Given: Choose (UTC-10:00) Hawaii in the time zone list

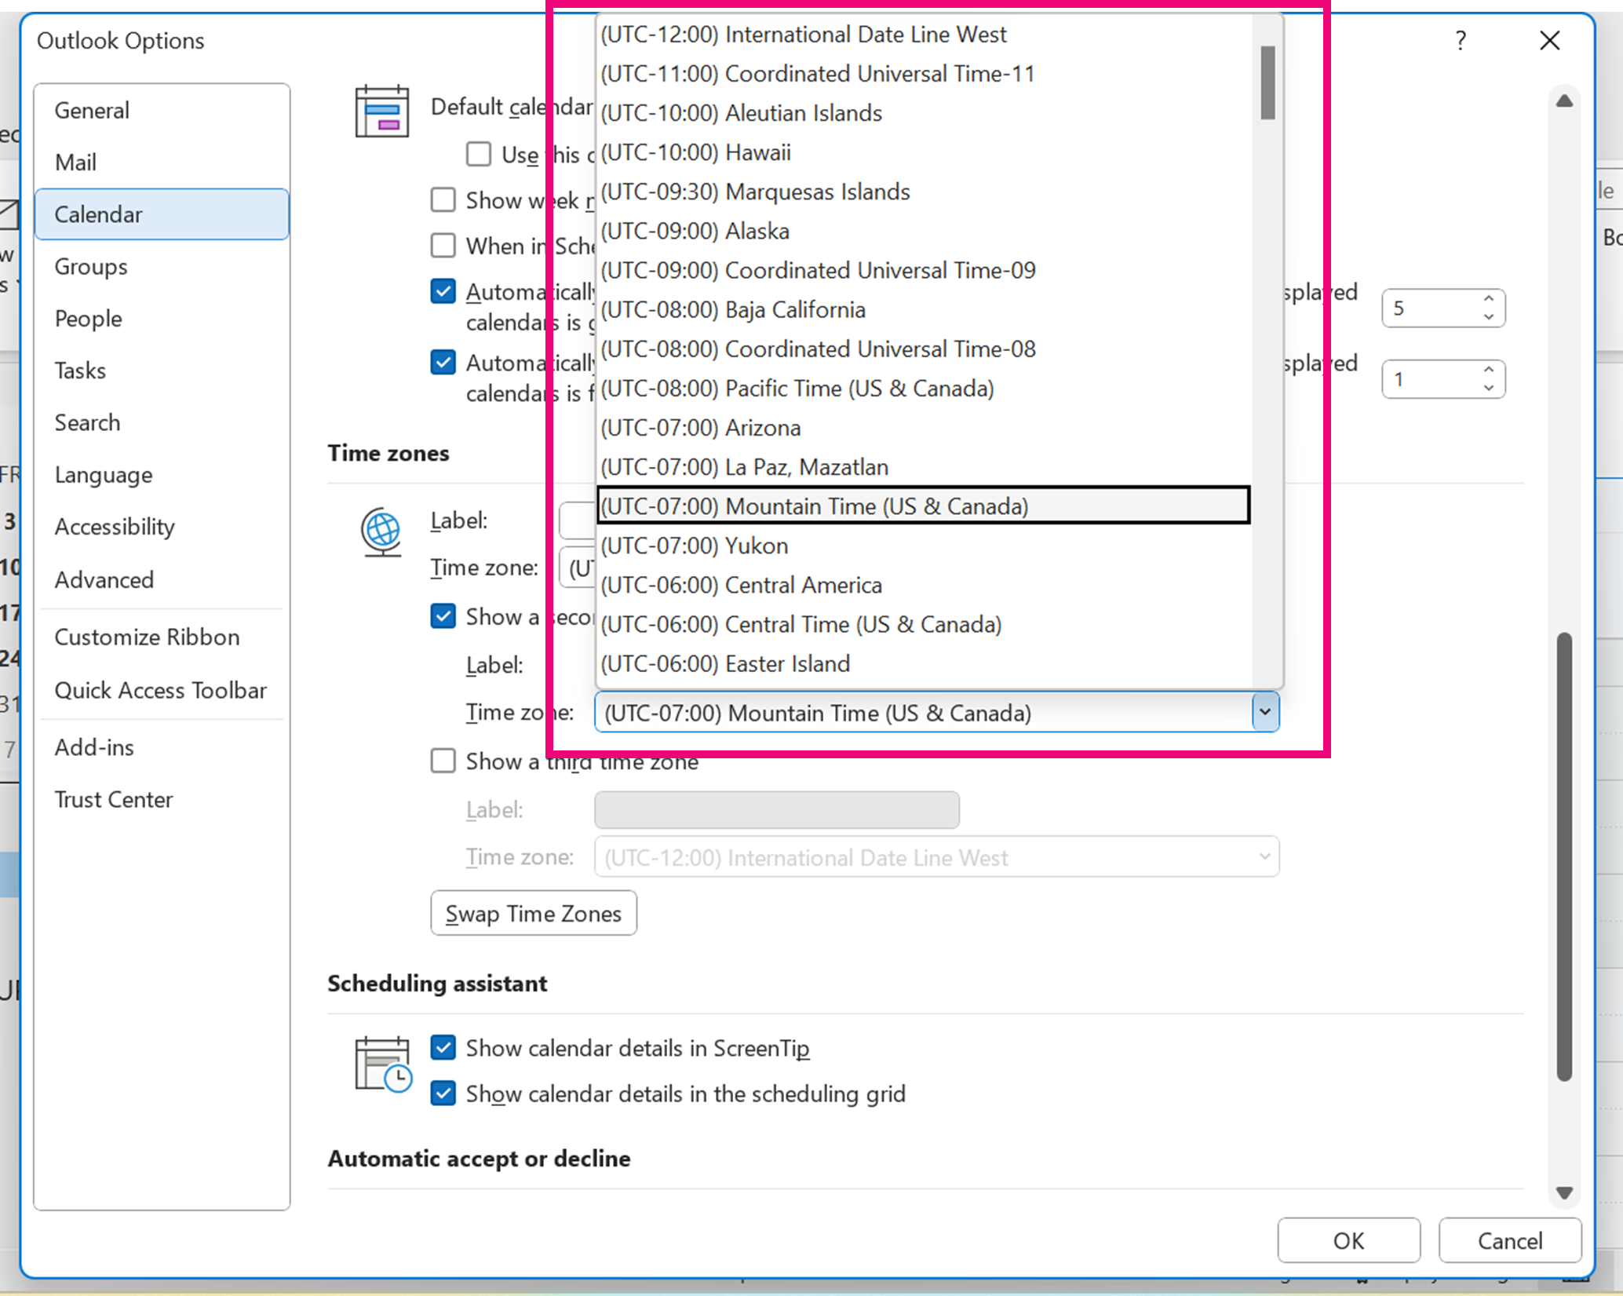Looking at the screenshot, I should point(695,152).
